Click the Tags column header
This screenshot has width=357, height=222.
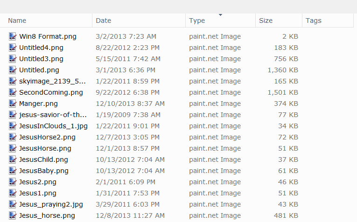click(314, 21)
